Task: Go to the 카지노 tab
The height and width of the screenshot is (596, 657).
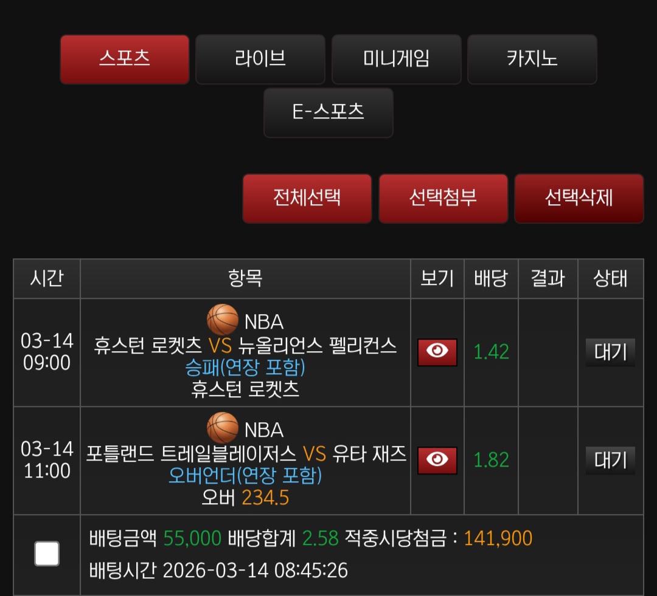Action: coord(532,59)
